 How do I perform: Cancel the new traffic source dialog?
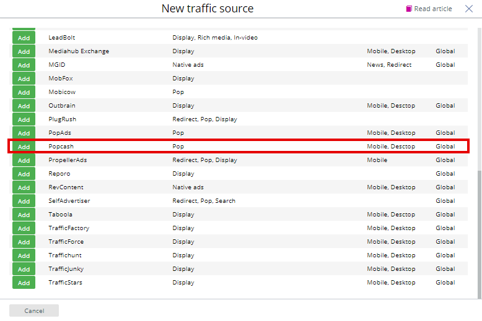coord(34,310)
